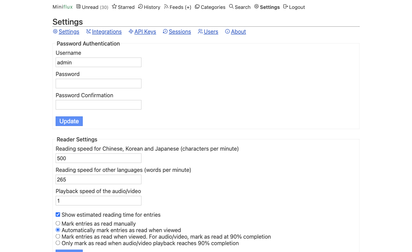This screenshot has height=252, width=412.
Task: Select mark as read at 90% completion for audio/video
Action: [x=58, y=236]
